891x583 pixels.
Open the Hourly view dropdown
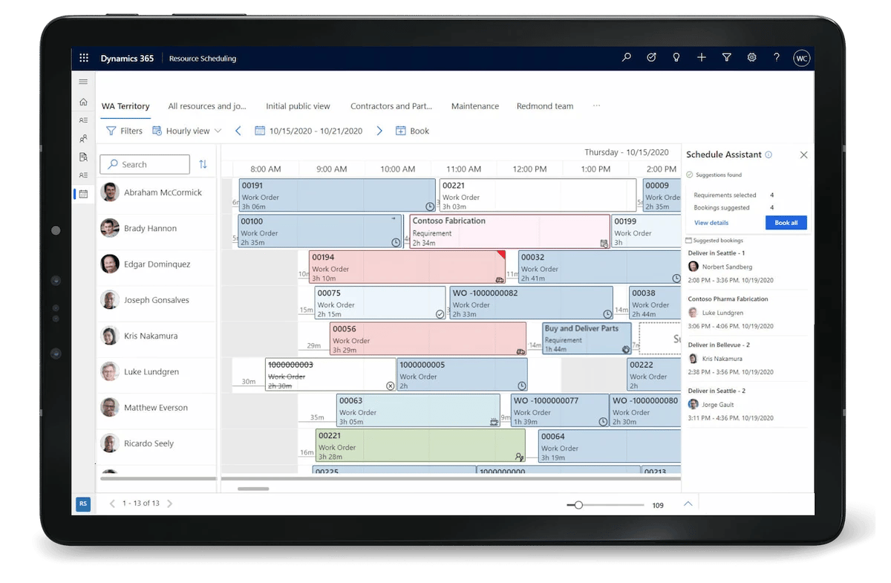(187, 131)
